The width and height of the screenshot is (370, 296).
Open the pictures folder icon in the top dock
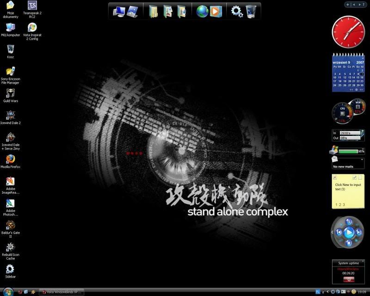tap(167, 11)
